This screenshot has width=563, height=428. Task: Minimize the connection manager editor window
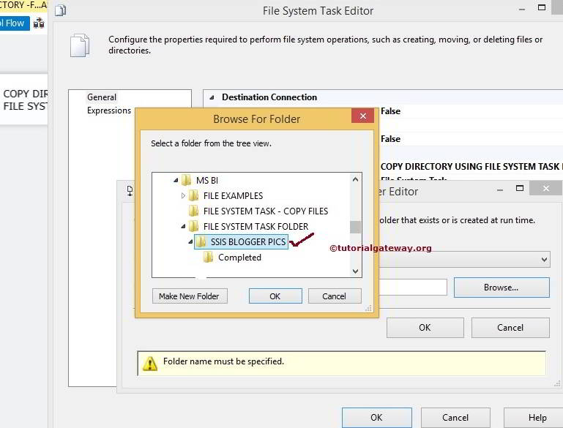coord(500,189)
